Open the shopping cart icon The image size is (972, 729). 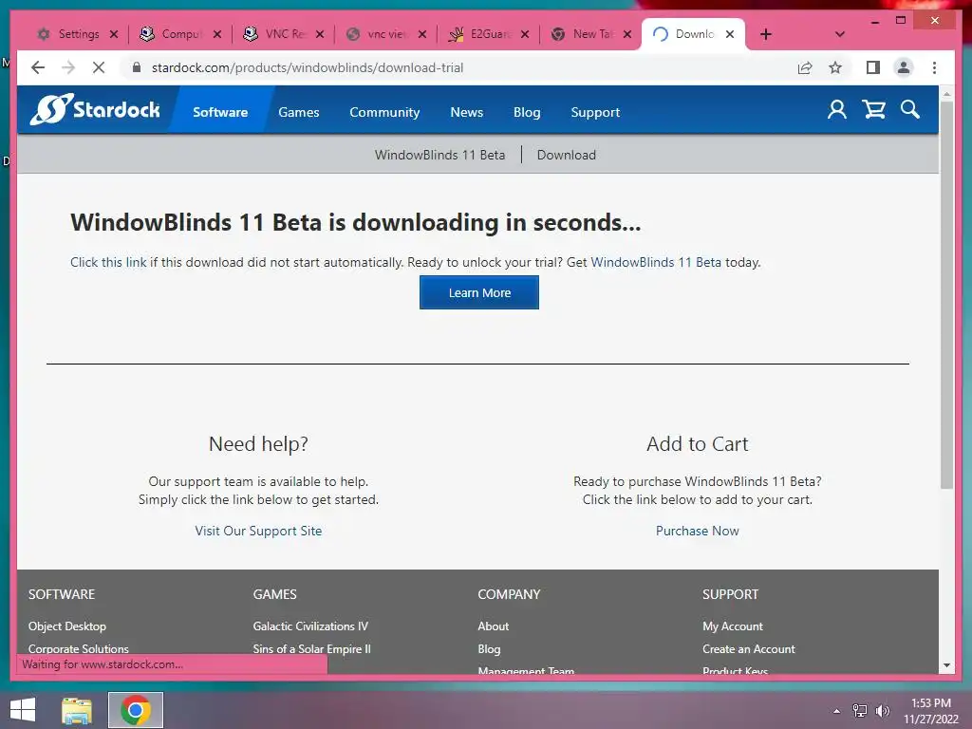click(873, 110)
